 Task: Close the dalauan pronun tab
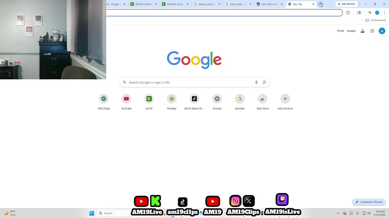tap(219, 4)
